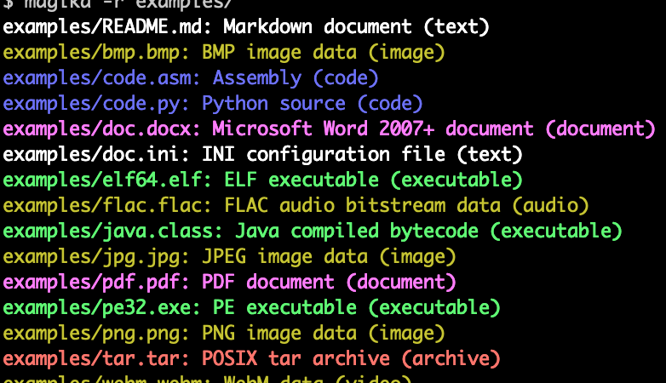Viewport: 666px width, 383px height.
Task: Click the examples/java.class Java bytecode line
Action: coord(313,232)
